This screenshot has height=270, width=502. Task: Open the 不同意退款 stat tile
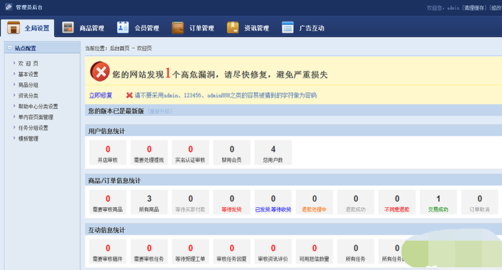397,202
